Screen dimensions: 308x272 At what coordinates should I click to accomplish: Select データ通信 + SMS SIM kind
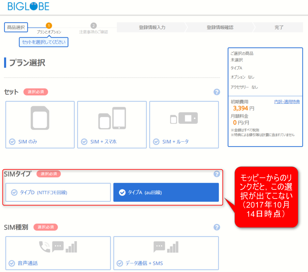tap(166, 253)
